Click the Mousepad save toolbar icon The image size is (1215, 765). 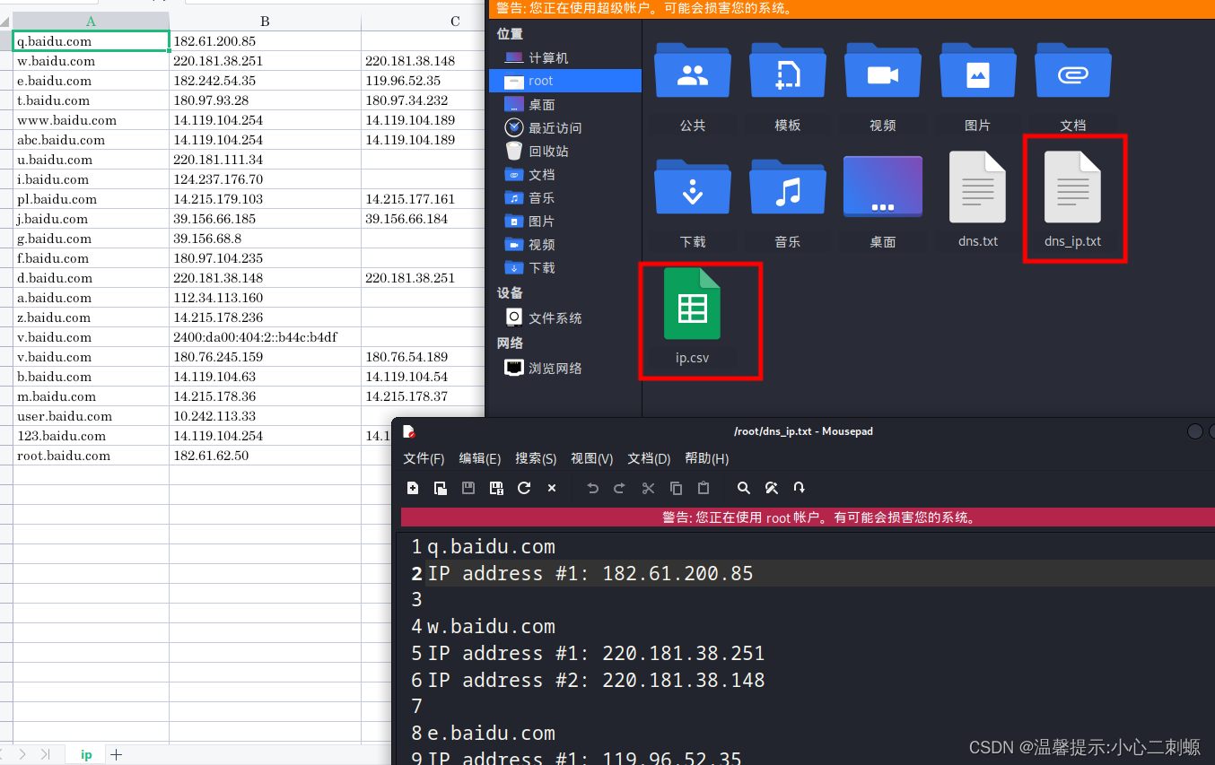tap(468, 488)
